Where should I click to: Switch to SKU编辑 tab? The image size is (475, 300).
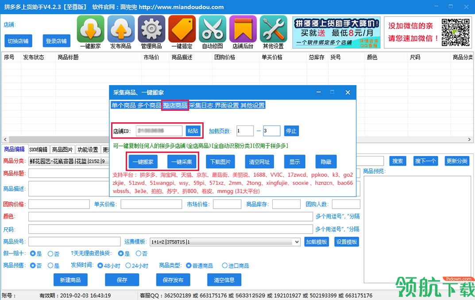[x=39, y=149]
